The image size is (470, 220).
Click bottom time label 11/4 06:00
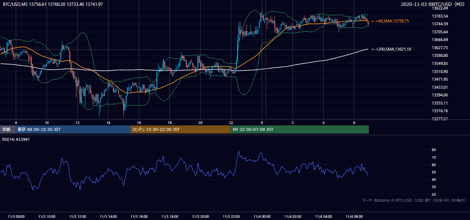pos(354,217)
